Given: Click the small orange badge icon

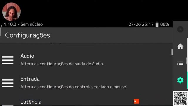Looking at the screenshot, I should 136,101.
